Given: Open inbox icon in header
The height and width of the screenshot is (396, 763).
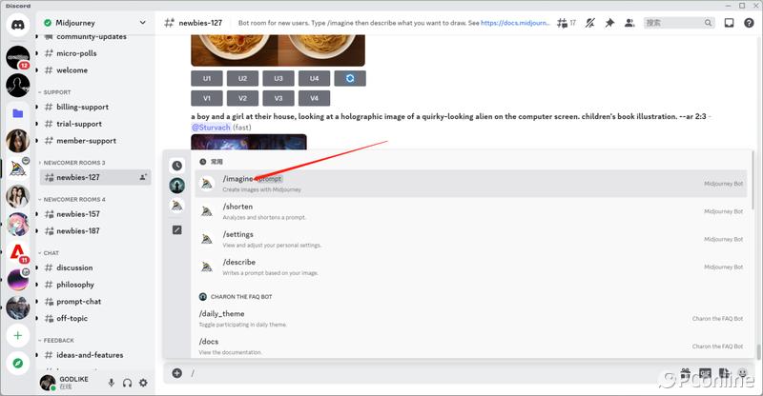Looking at the screenshot, I should click(729, 23).
